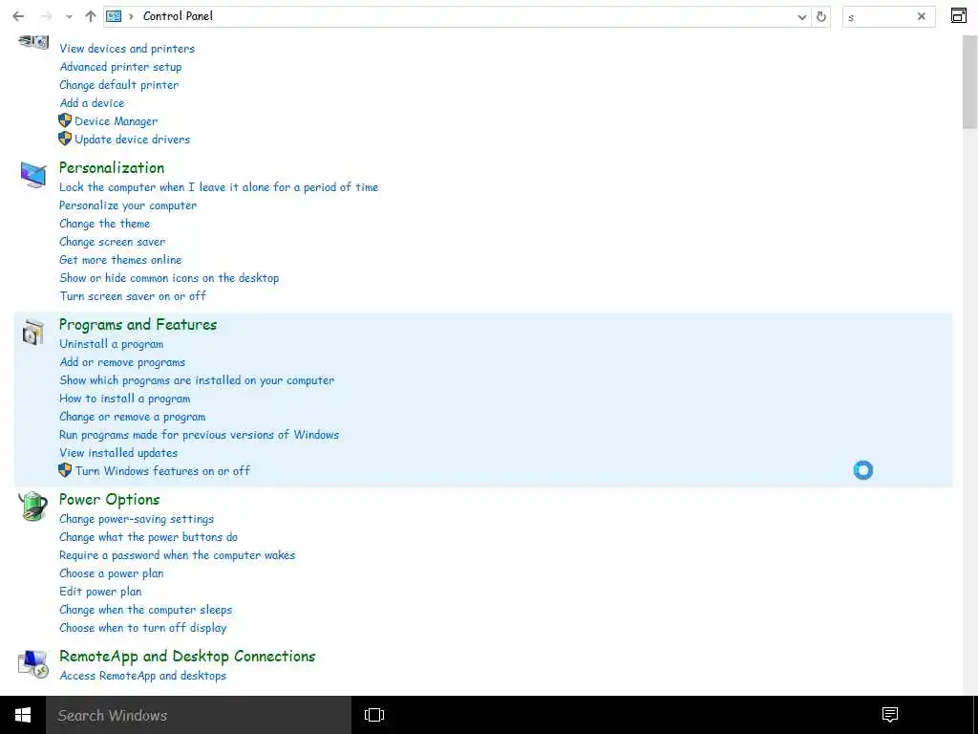Open the recent locations dropdown arrow

coord(69,17)
